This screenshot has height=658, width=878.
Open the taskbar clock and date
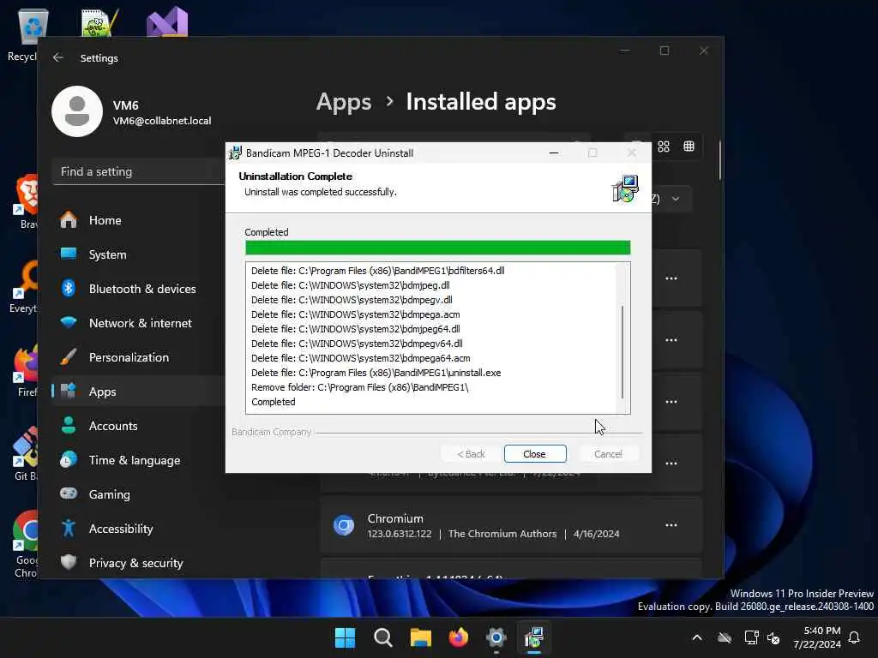point(817,637)
